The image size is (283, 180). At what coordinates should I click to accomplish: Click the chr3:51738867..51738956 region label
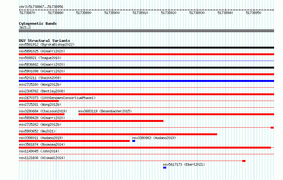point(41,7)
